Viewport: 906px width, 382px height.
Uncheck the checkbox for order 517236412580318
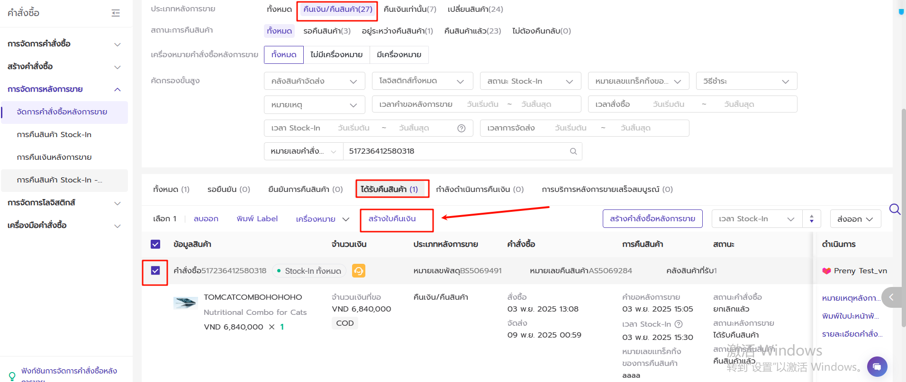pyautogui.click(x=155, y=271)
